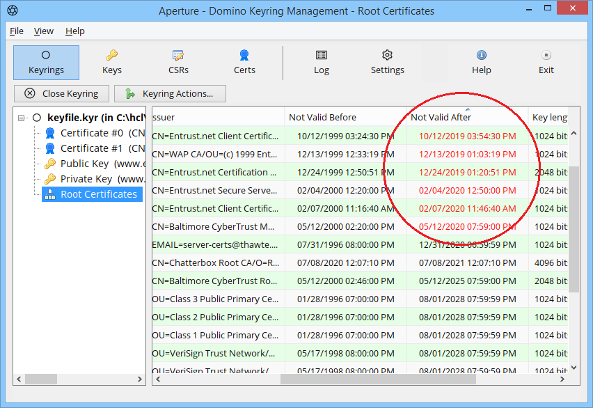Click the table vertical scrollbar thumb
The height and width of the screenshot is (408, 593).
(x=574, y=229)
